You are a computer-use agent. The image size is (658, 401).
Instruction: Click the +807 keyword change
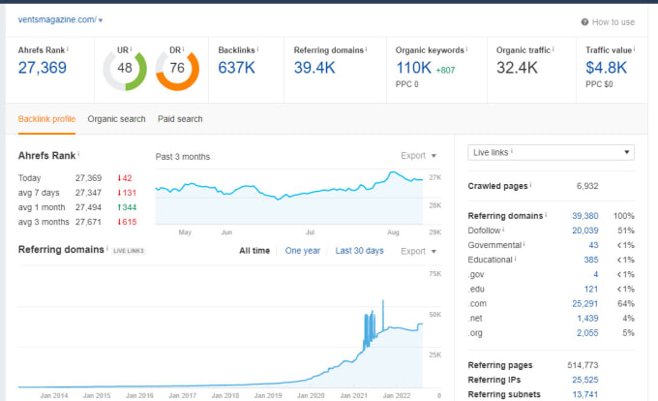tap(445, 70)
